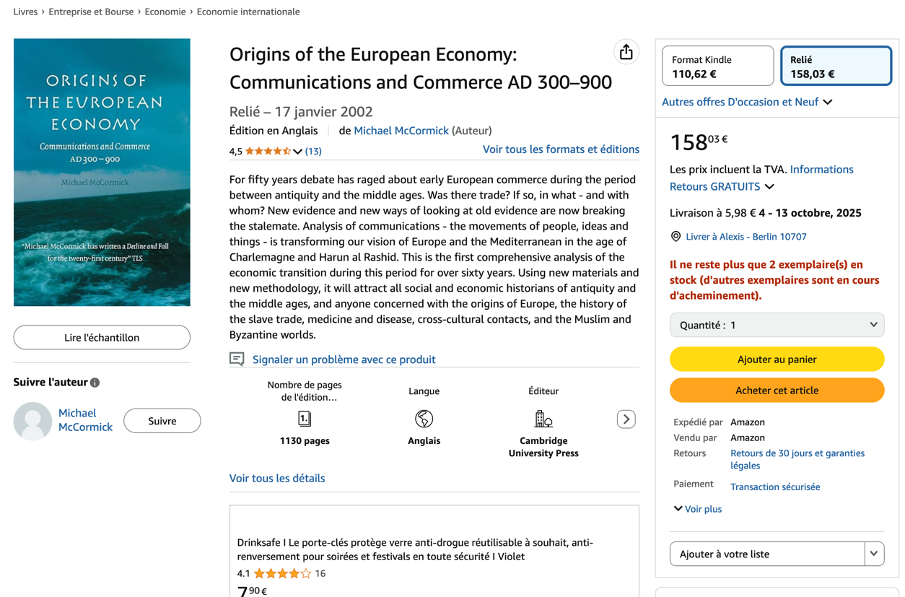Expand the rating breakdown chevron beside 4,5 stars
This screenshot has height=597, width=905.
[297, 152]
